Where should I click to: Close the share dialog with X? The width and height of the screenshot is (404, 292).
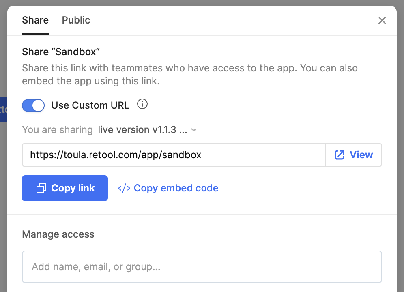coord(382,21)
